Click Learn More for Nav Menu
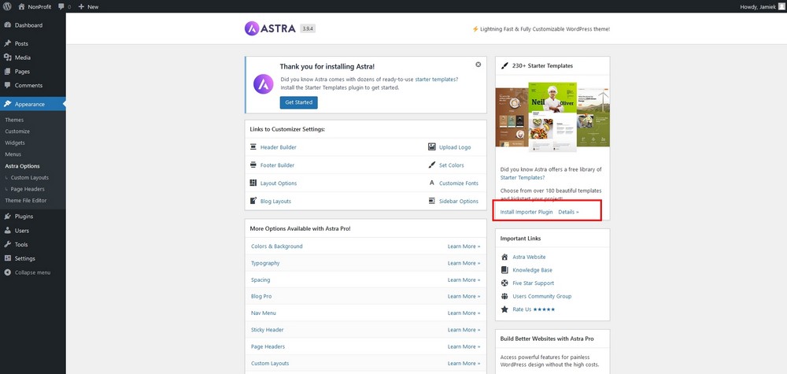 (464, 313)
